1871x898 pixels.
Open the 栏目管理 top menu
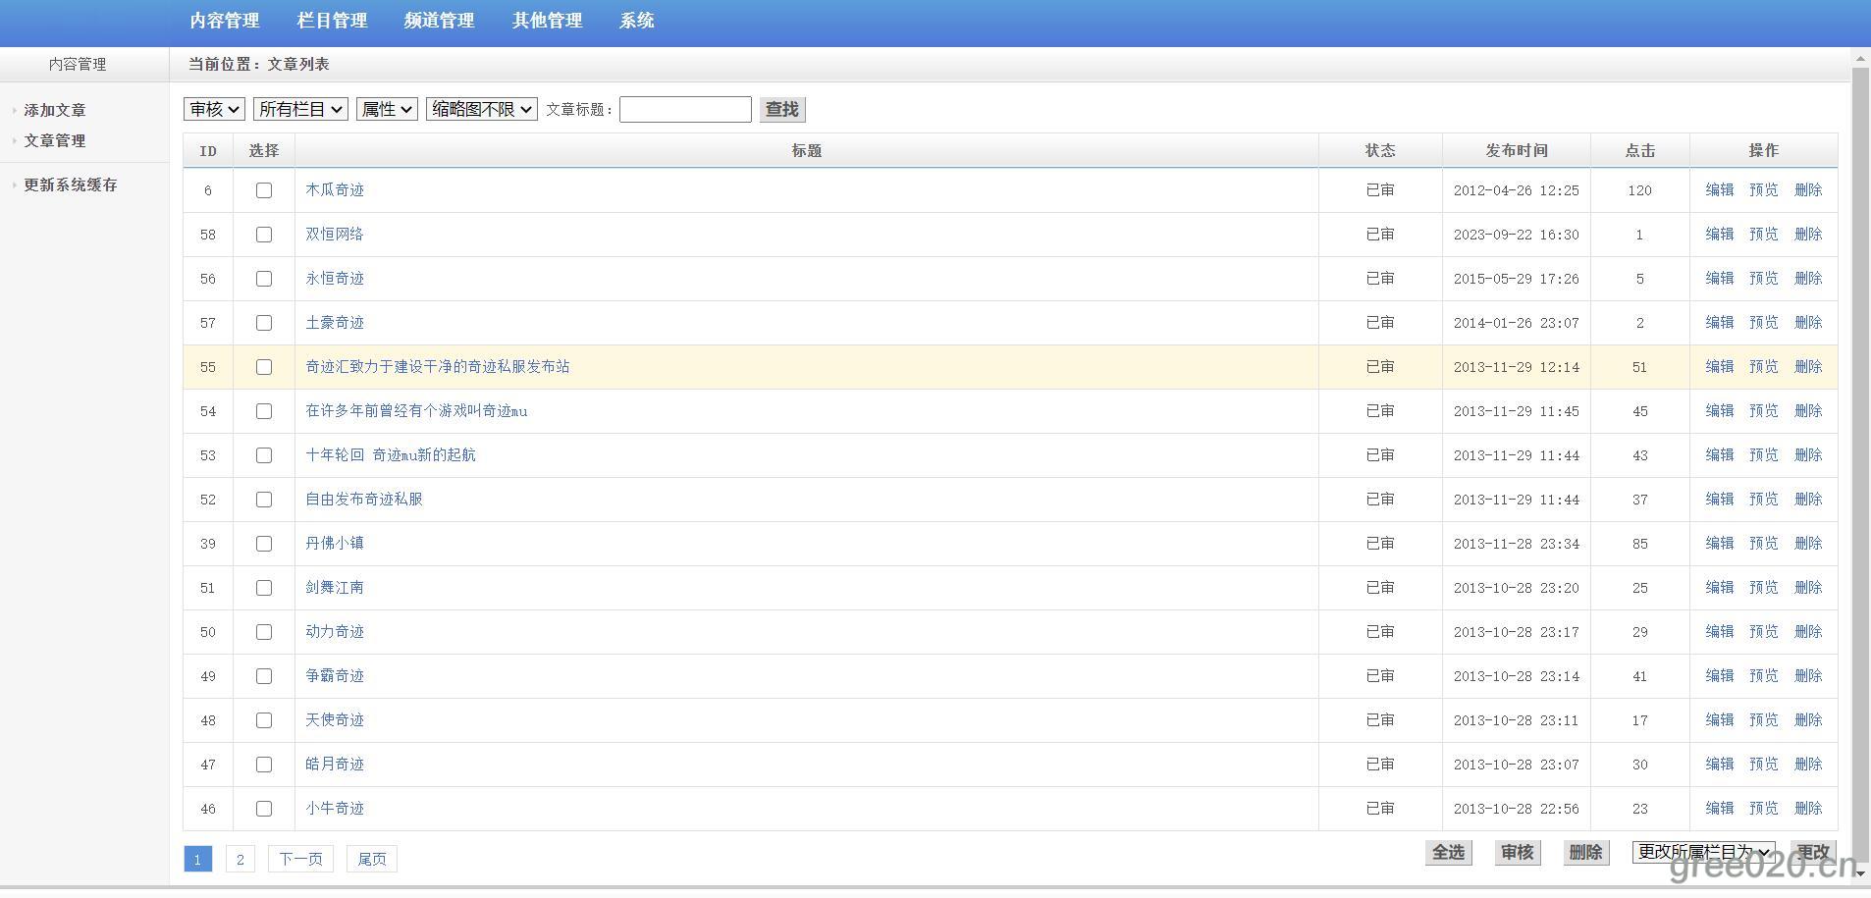point(332,21)
